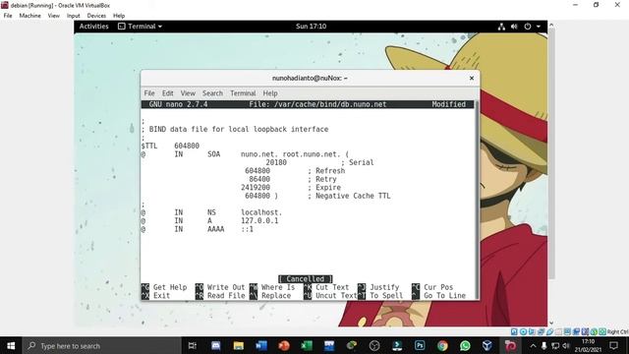Show hidden system tray icons
629x354 pixels.
pos(533,345)
